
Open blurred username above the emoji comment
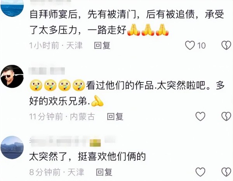click(47, 71)
